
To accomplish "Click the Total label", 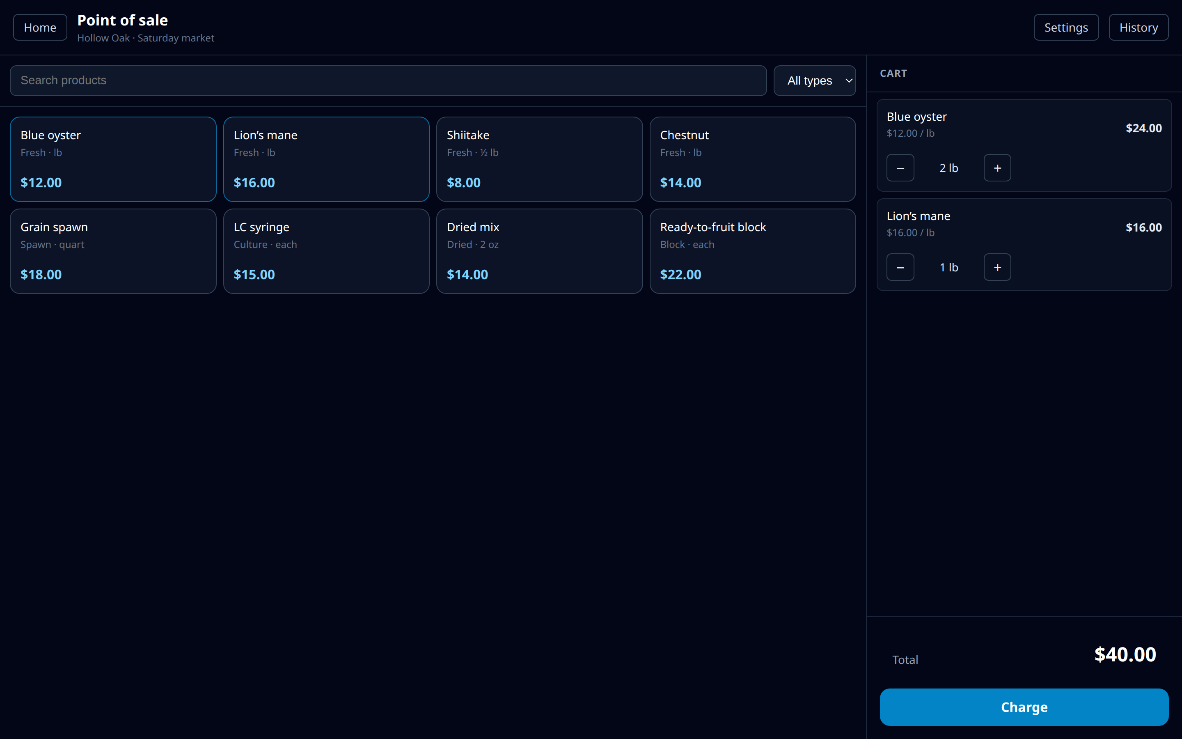I will point(905,660).
